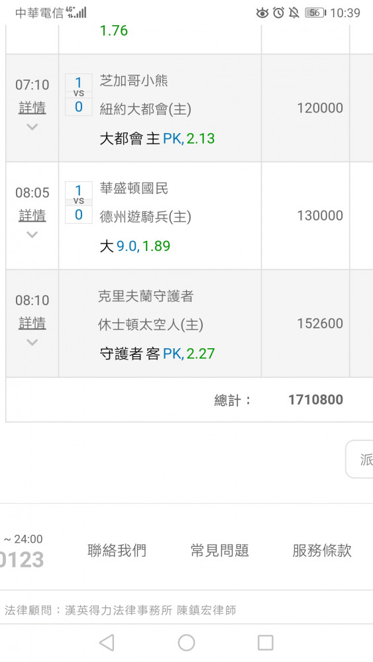Expand chevron under the 07:10 game
Viewport: 373px width, 662px height.
point(32,126)
